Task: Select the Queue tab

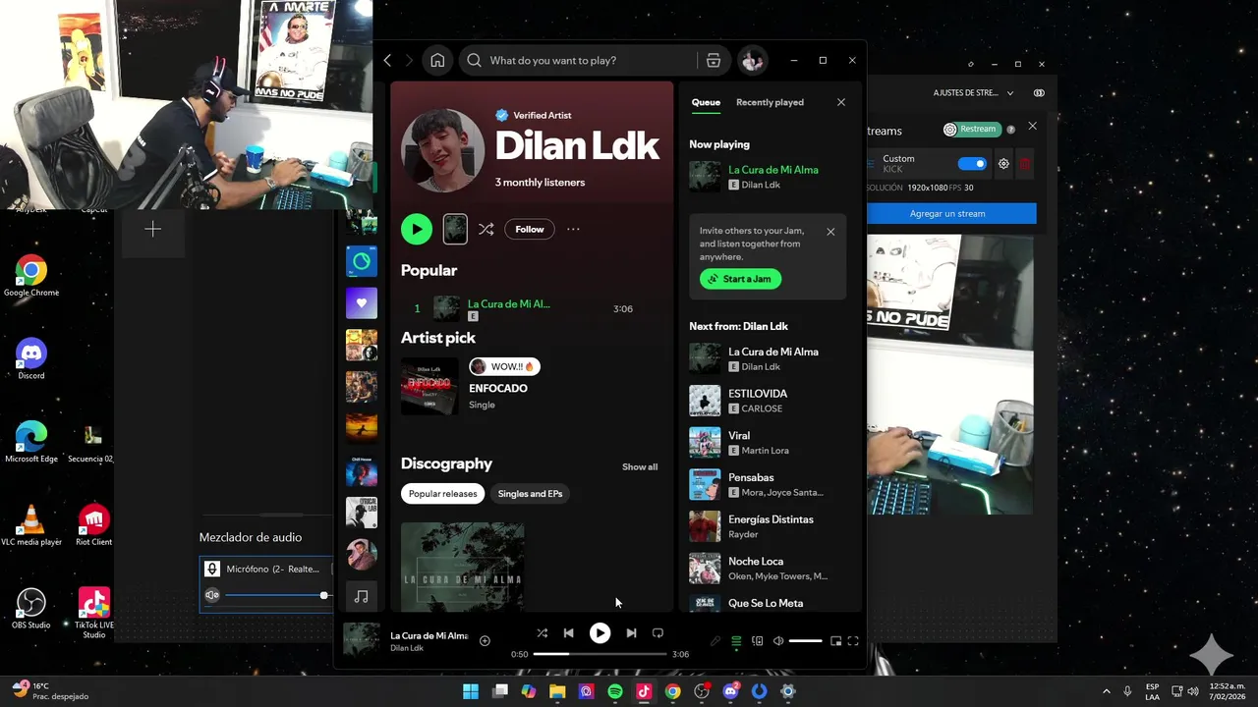Action: pyautogui.click(x=706, y=102)
